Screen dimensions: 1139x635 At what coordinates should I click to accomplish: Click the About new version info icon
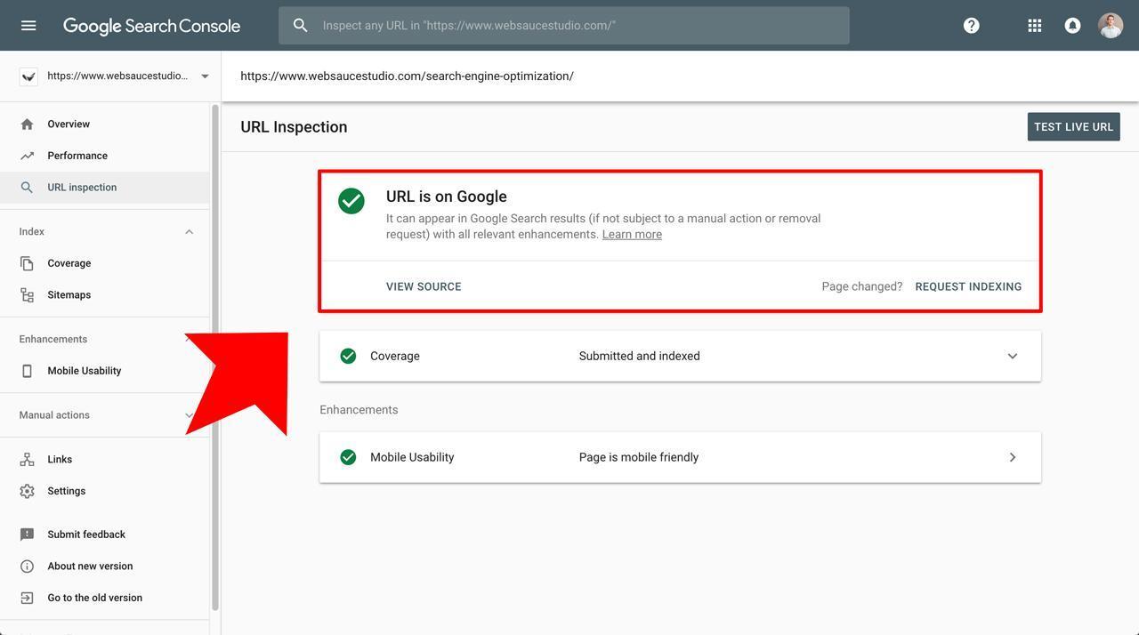point(28,567)
